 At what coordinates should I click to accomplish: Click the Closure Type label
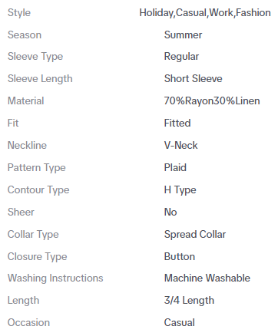point(37,257)
